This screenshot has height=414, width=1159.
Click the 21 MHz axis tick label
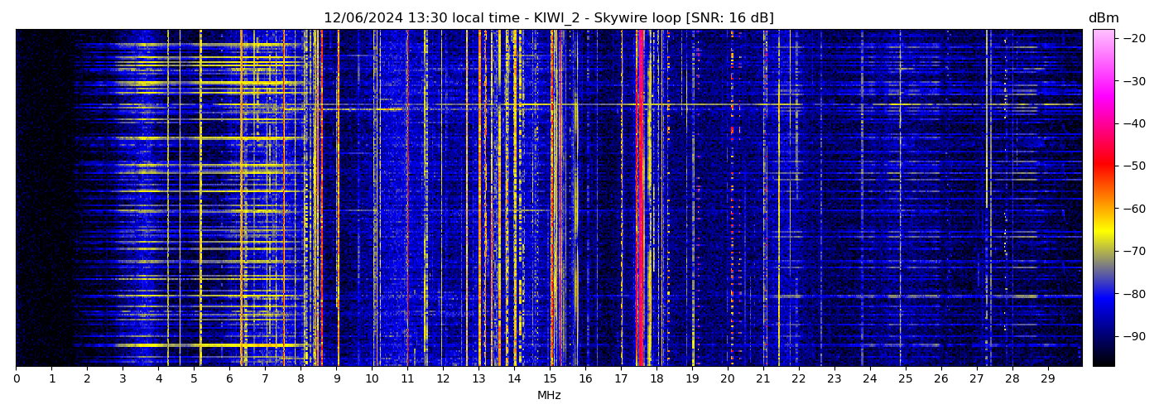click(762, 379)
